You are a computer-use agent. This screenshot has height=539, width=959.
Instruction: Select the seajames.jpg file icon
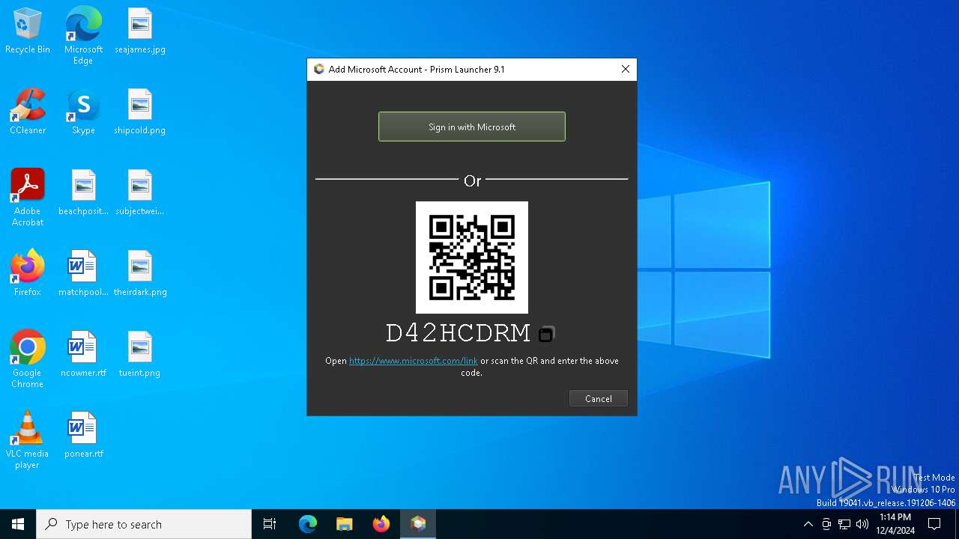140,31
